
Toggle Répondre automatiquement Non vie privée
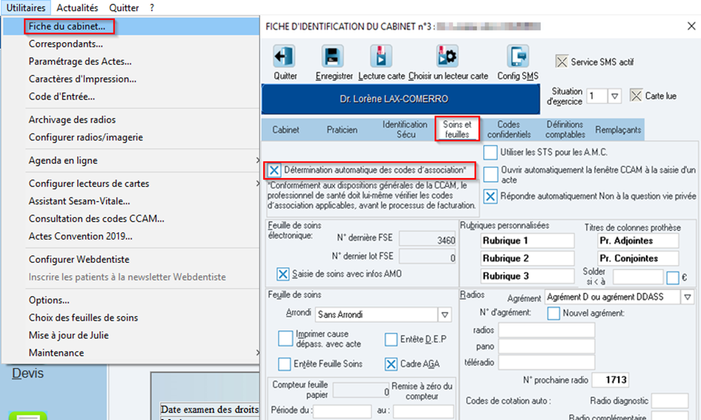490,197
